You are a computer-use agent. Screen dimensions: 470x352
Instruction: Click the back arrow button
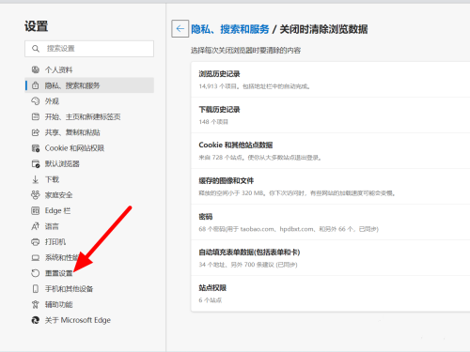click(180, 28)
